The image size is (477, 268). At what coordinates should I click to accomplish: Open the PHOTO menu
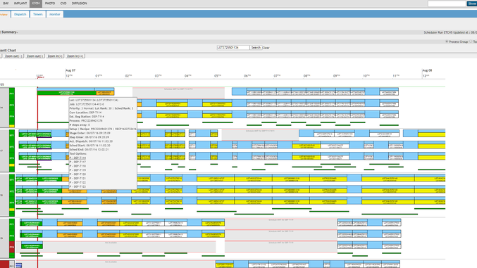pyautogui.click(x=50, y=4)
